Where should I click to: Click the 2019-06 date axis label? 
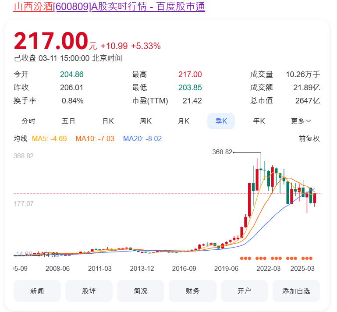[226, 268]
